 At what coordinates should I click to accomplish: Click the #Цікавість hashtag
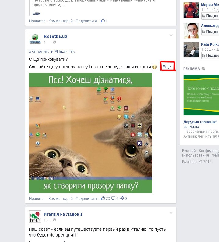pyautogui.click(x=65, y=52)
